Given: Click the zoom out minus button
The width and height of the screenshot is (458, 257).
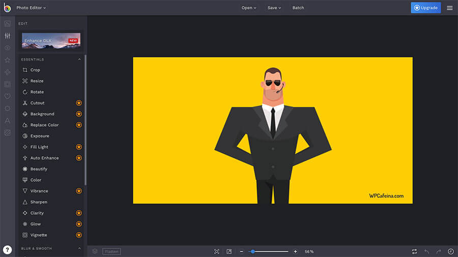Looking at the screenshot, I should [x=242, y=251].
